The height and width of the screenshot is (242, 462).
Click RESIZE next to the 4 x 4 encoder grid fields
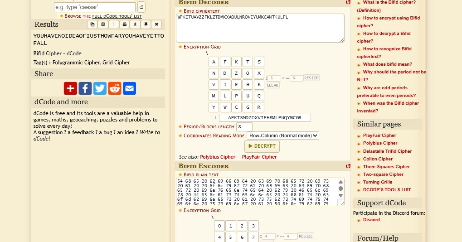pos(306,236)
